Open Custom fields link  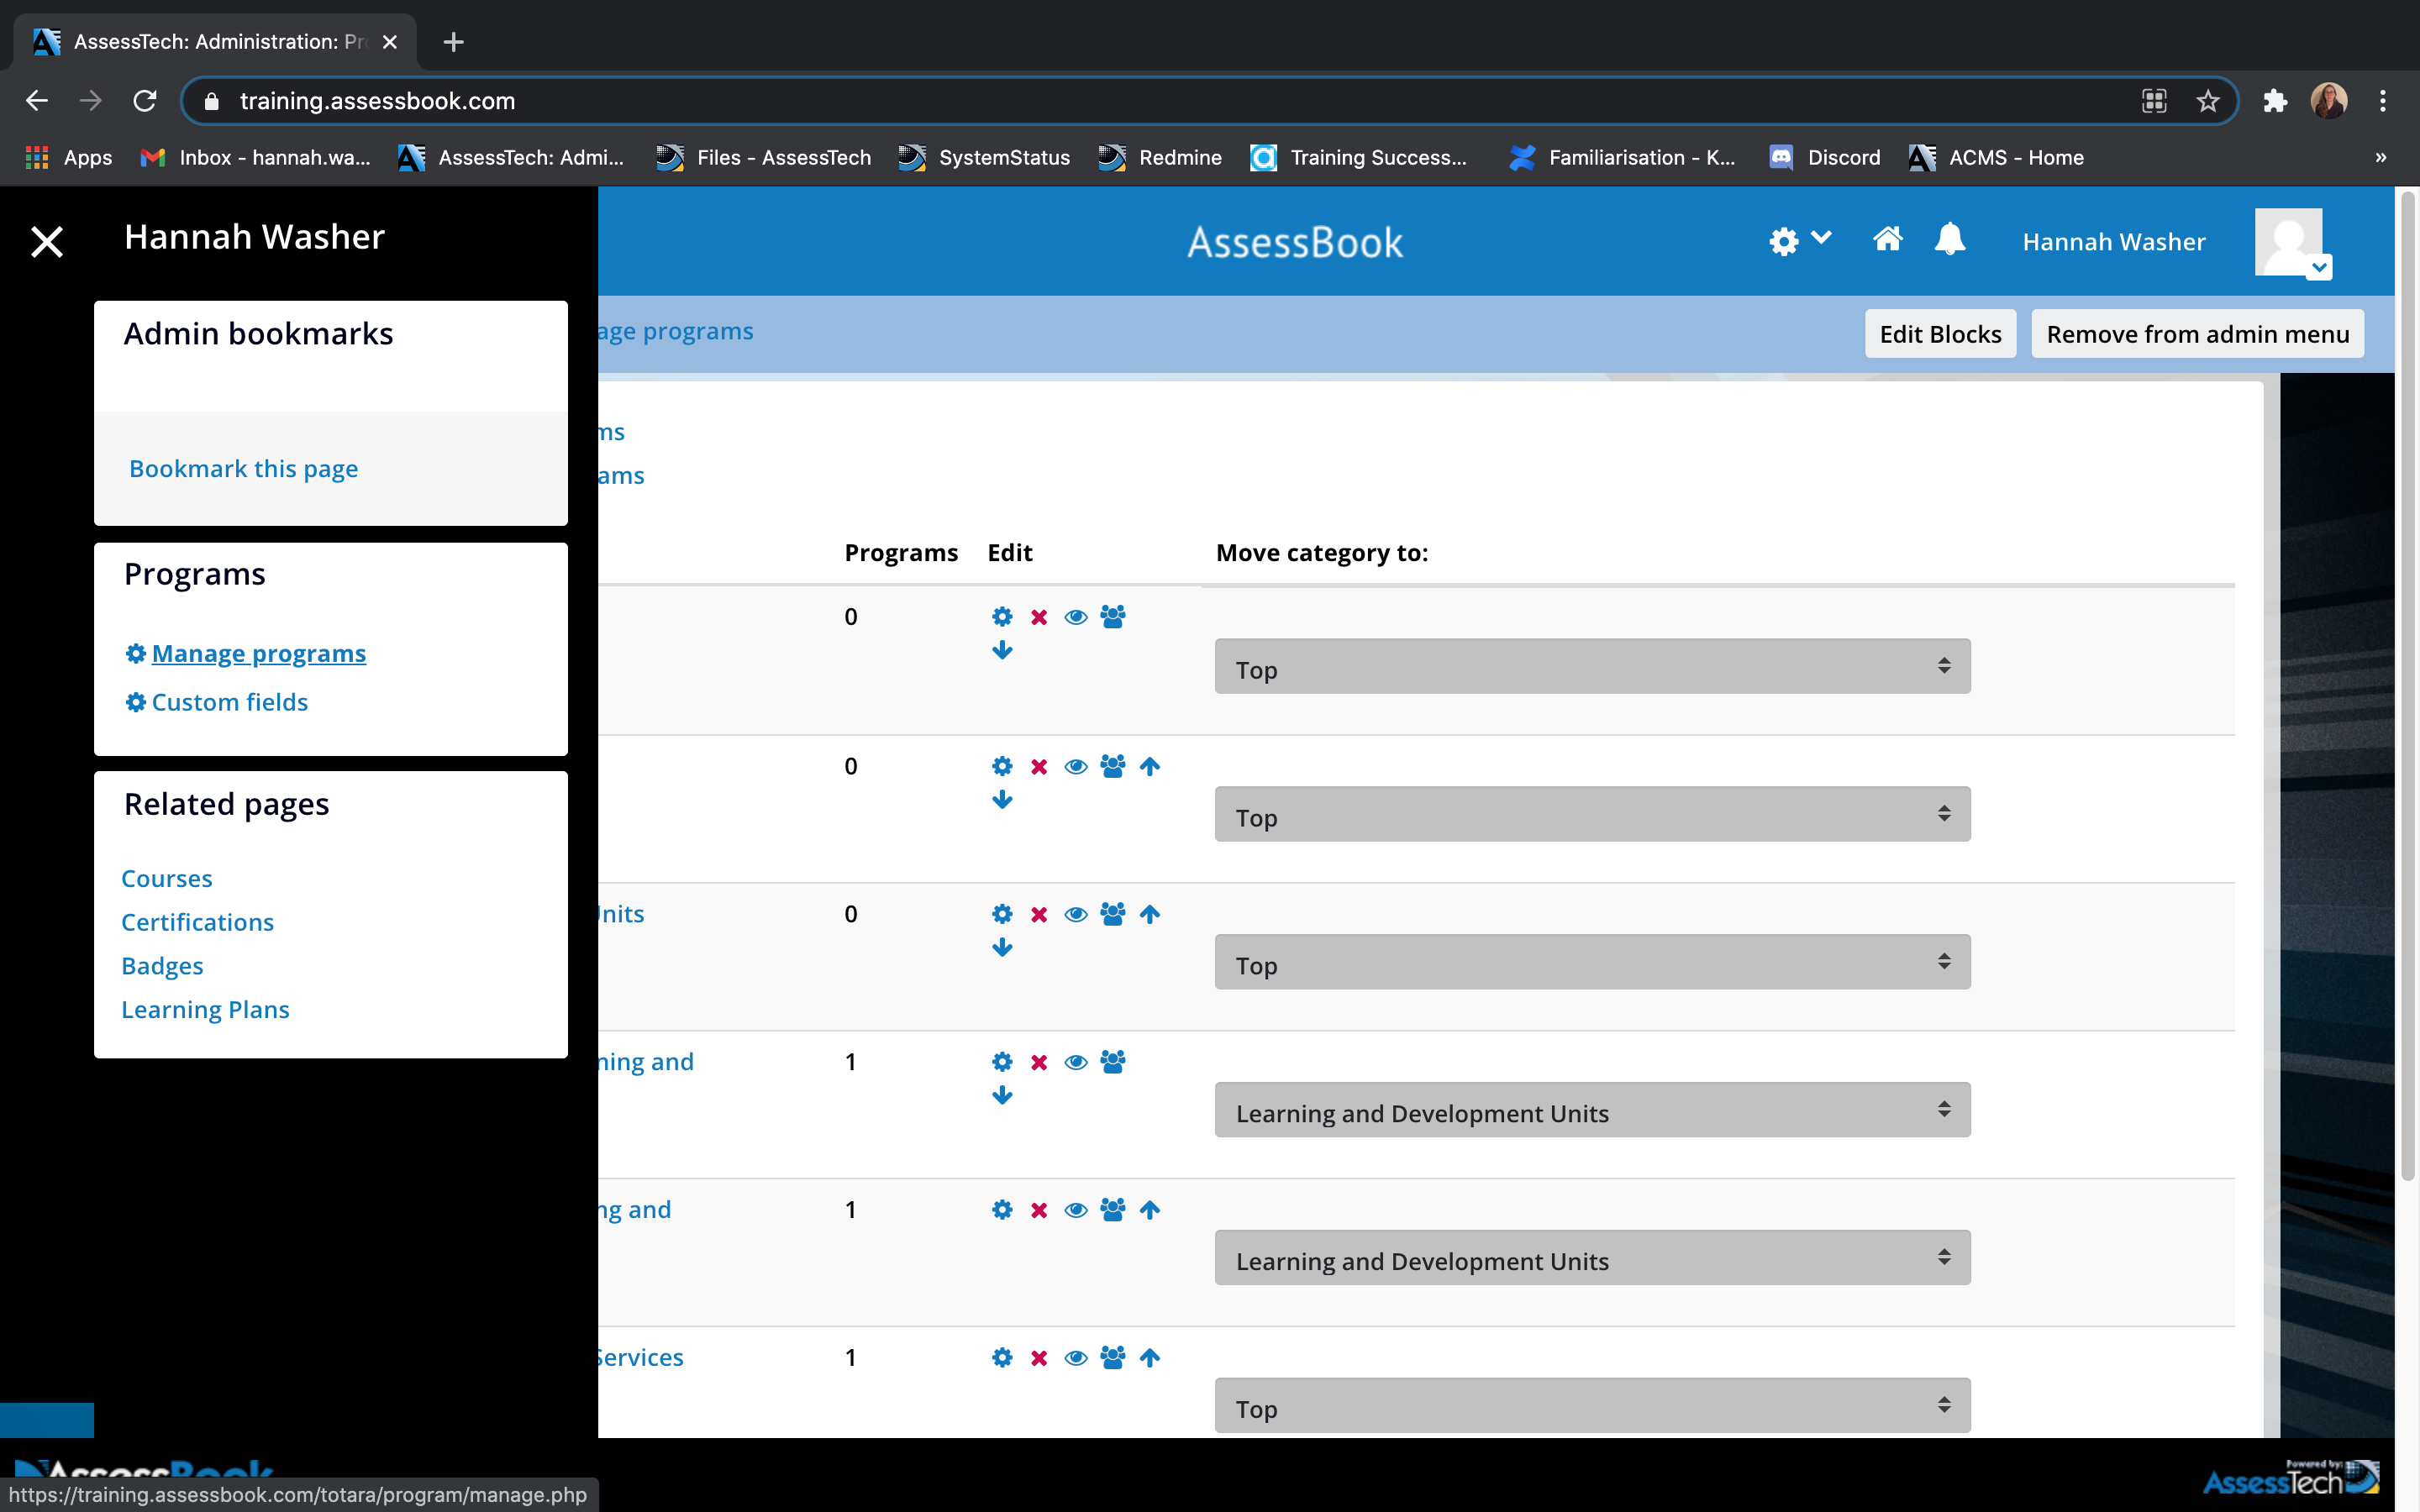click(229, 702)
